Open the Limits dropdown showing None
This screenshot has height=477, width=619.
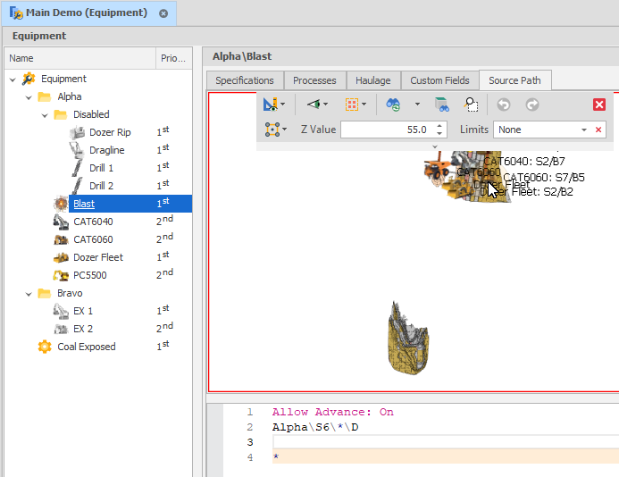(584, 130)
